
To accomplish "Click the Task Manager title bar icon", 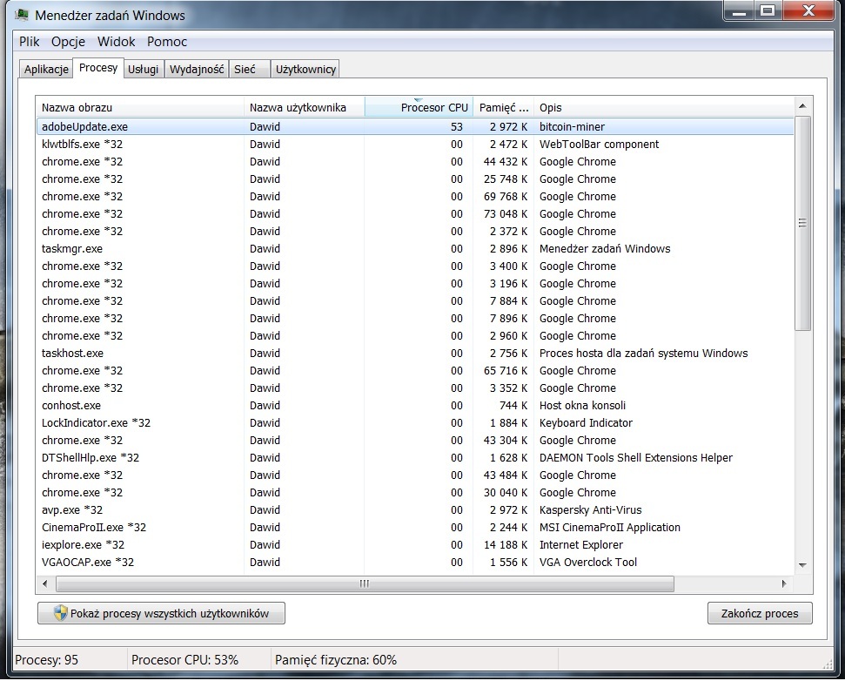I will (22, 15).
